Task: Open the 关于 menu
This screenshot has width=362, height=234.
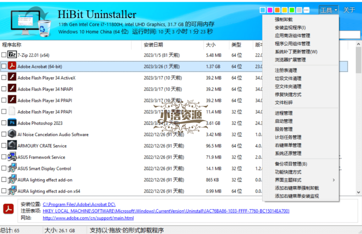Action: [x=349, y=10]
